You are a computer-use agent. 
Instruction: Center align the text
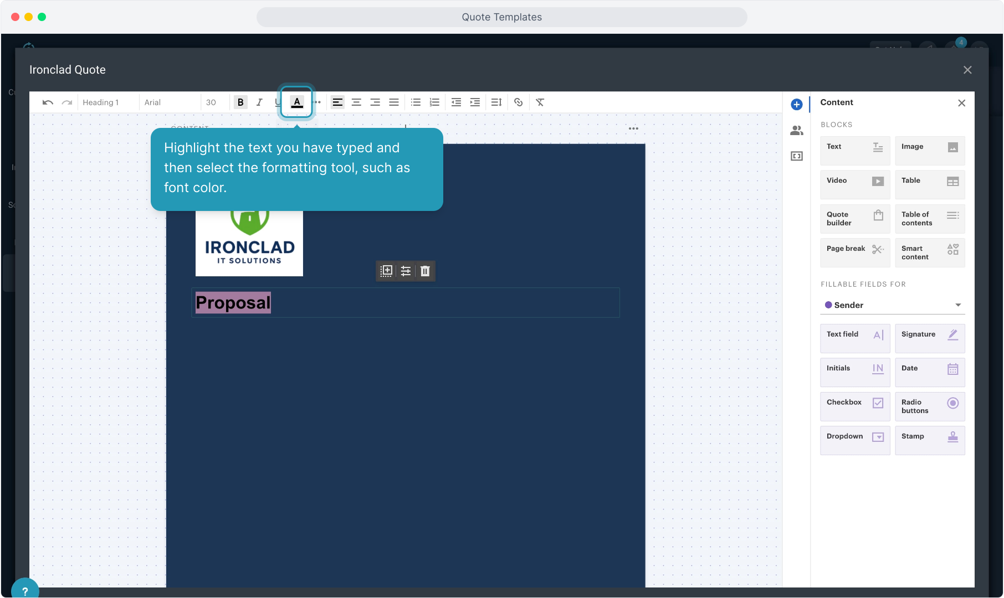click(356, 102)
